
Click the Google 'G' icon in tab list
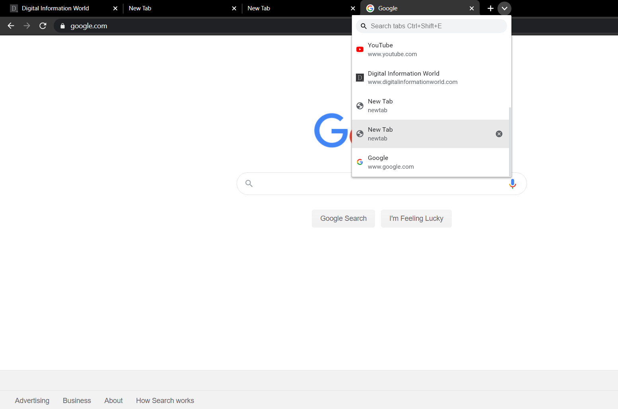[360, 162]
